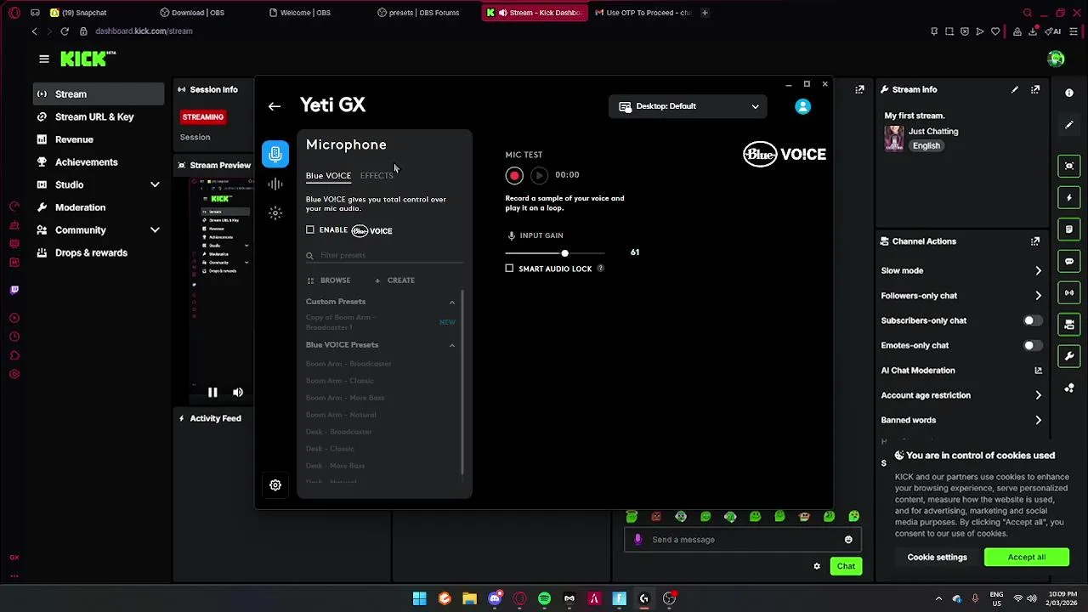Open Banned words settings

coord(961,420)
